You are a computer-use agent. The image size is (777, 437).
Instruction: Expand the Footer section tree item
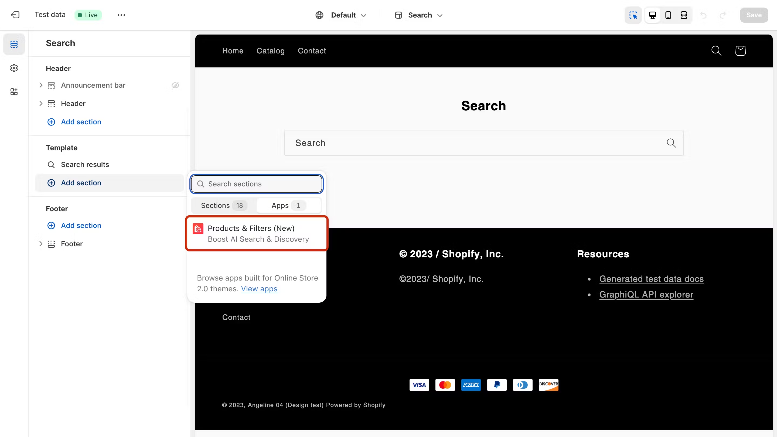click(x=41, y=244)
